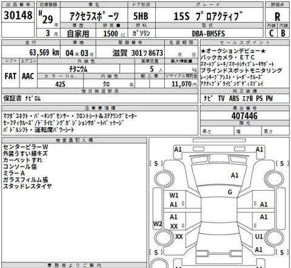Select the inspector note ミラーA
The height and width of the screenshot is (268, 291).
tap(14, 173)
